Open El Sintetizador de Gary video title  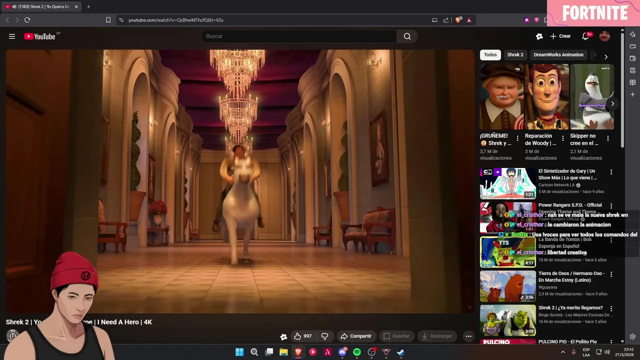tap(567, 174)
